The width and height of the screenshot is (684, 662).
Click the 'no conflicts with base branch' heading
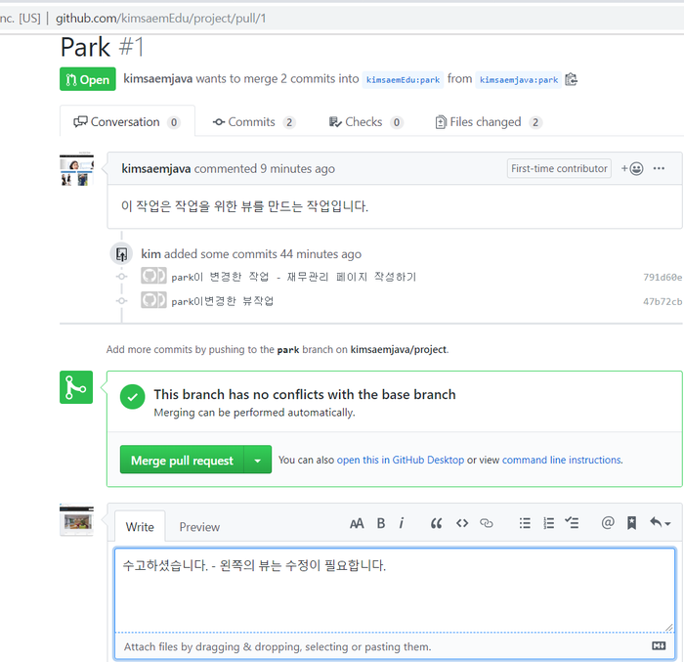pos(305,394)
